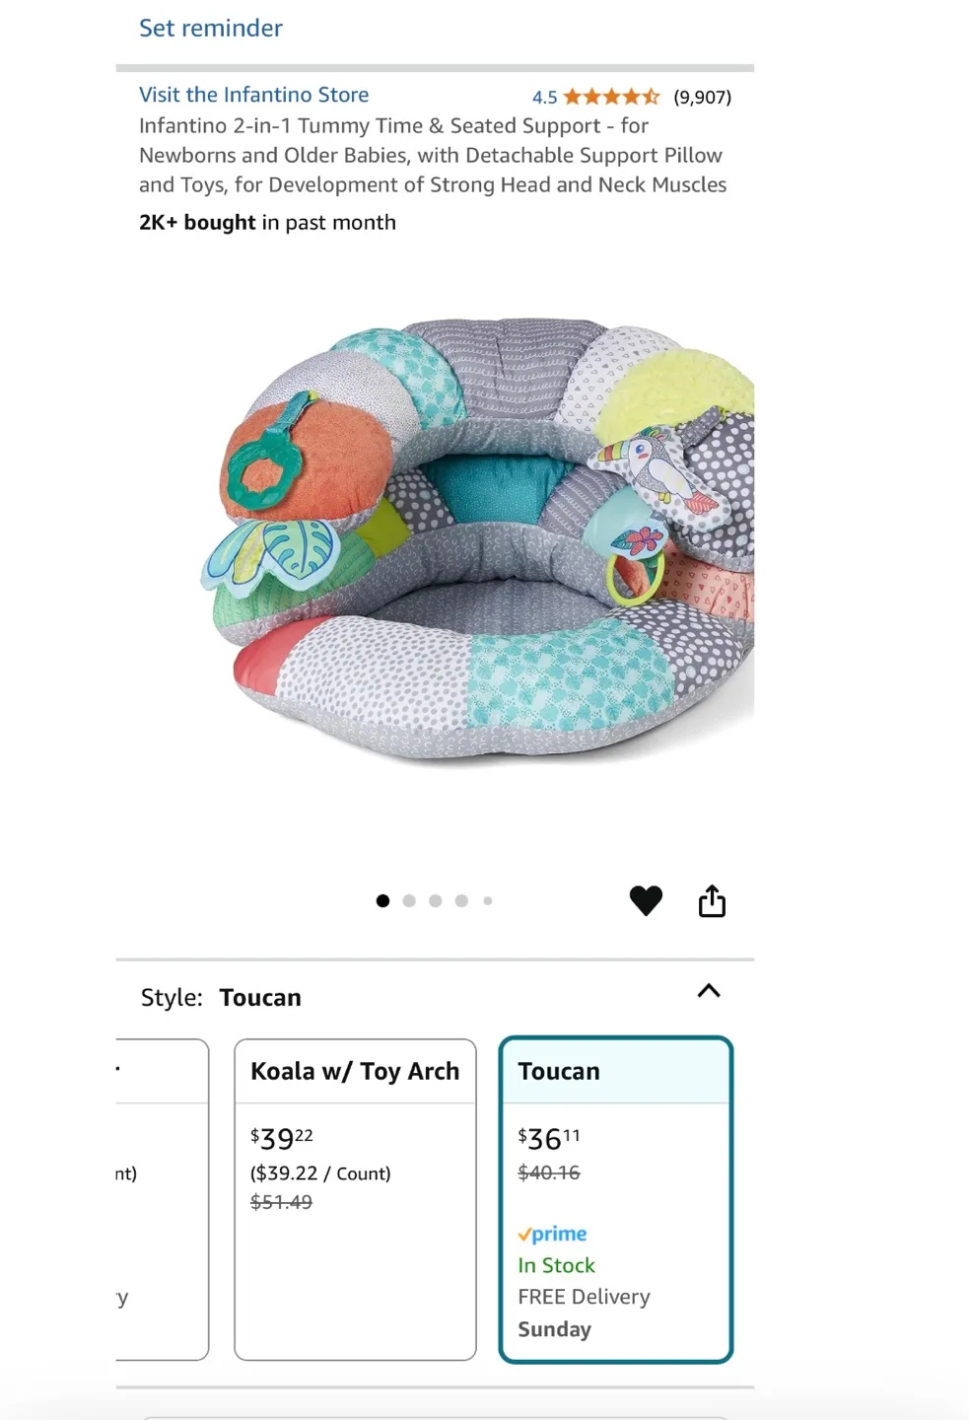
Task: Click the star rating next to 4.5
Action: point(608,96)
